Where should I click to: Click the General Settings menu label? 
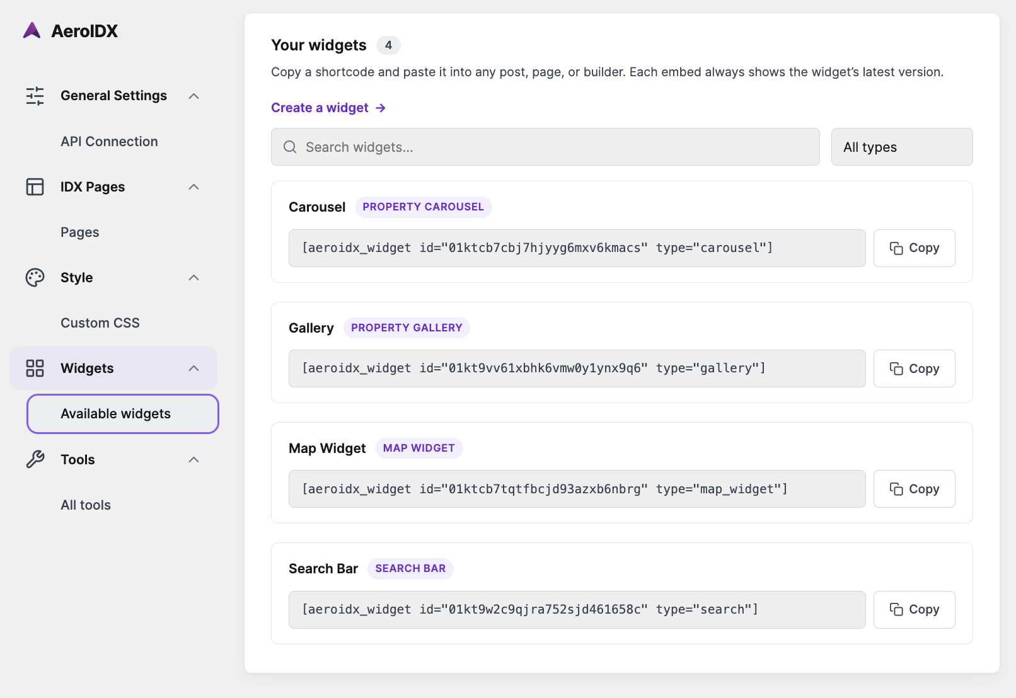click(113, 96)
